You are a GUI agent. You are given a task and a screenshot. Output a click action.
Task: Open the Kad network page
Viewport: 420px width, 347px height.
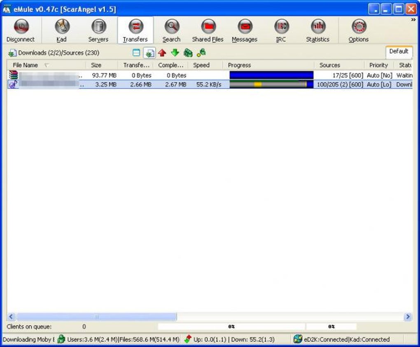point(62,30)
